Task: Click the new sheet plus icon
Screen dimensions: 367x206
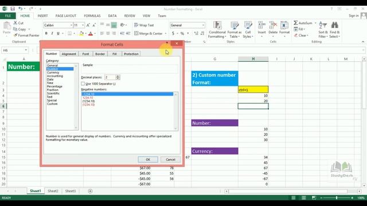Action: click(x=90, y=191)
